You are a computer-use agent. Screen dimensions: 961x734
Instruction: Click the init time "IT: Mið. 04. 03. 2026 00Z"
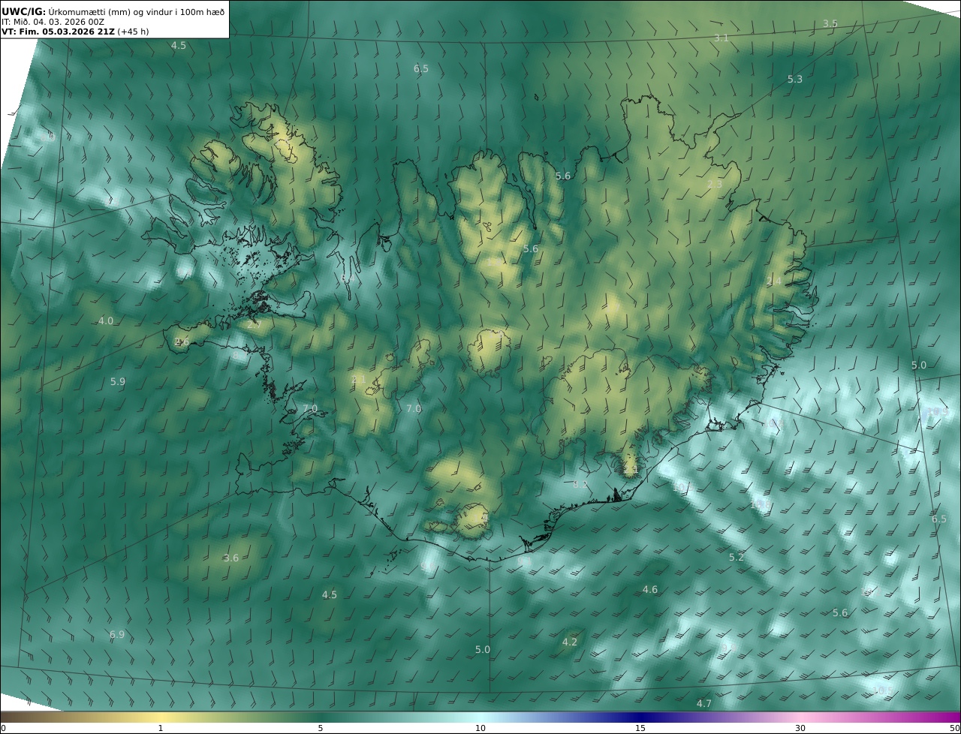coord(53,22)
